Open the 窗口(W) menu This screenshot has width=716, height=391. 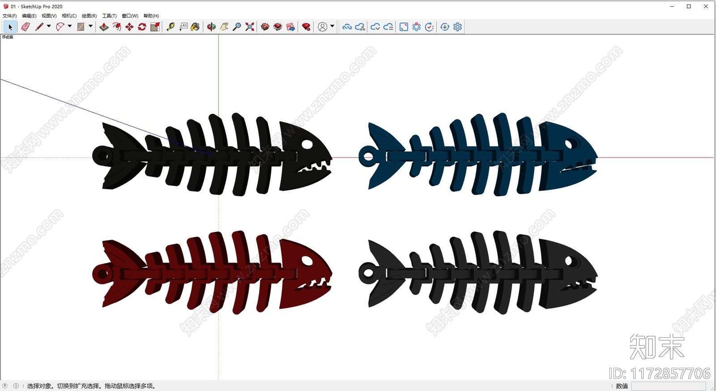pyautogui.click(x=130, y=16)
